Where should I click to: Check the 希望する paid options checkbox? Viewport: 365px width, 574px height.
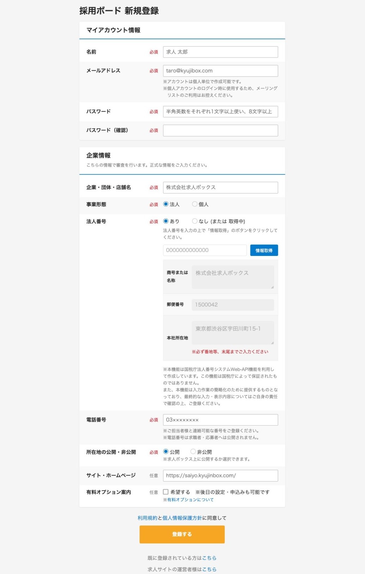166,492
